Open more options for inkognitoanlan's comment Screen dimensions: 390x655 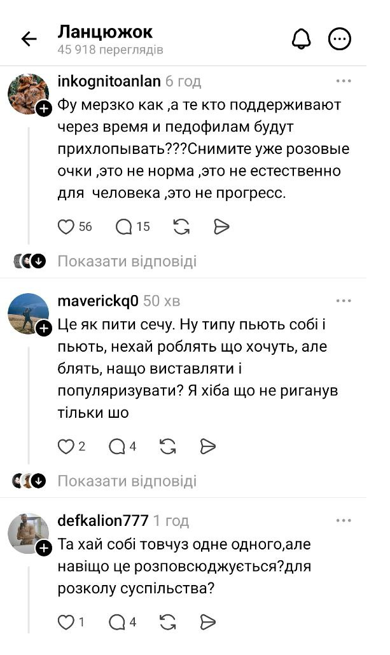344,81
